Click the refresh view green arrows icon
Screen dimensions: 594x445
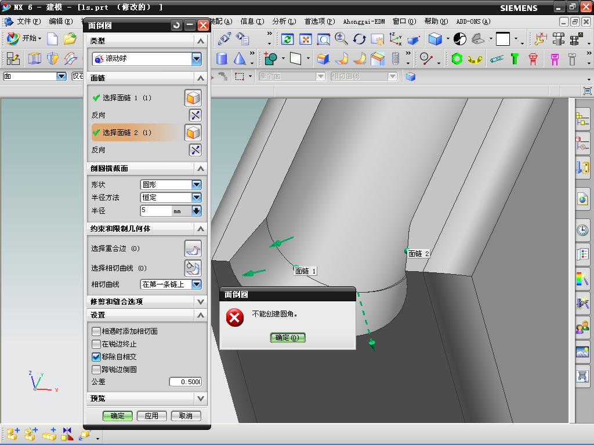[x=288, y=39]
